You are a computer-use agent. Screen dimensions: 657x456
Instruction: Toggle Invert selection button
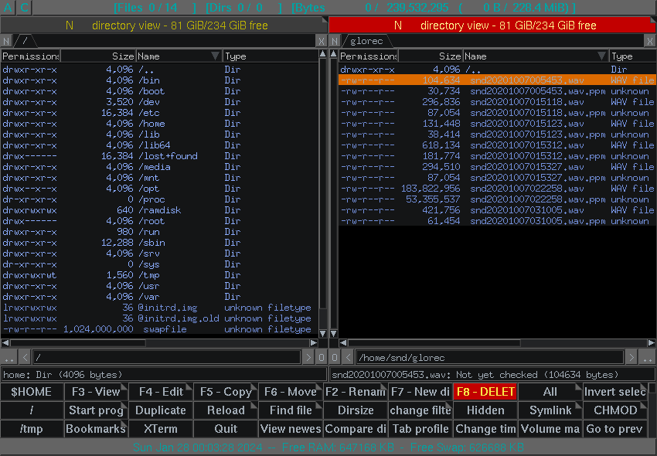pos(615,392)
